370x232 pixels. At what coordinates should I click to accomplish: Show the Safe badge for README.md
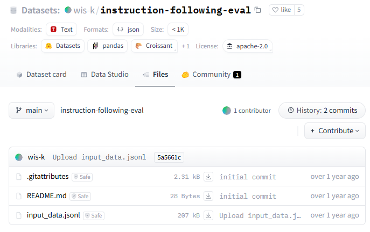click(80, 196)
